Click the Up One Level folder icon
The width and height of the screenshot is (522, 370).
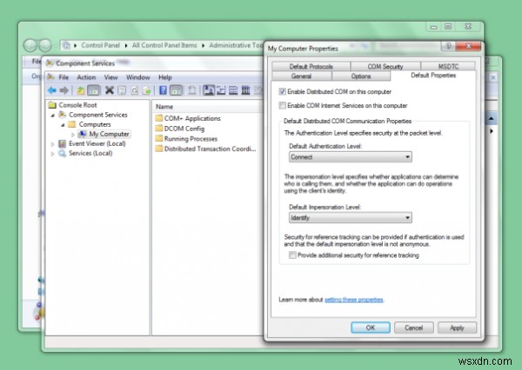(x=81, y=90)
